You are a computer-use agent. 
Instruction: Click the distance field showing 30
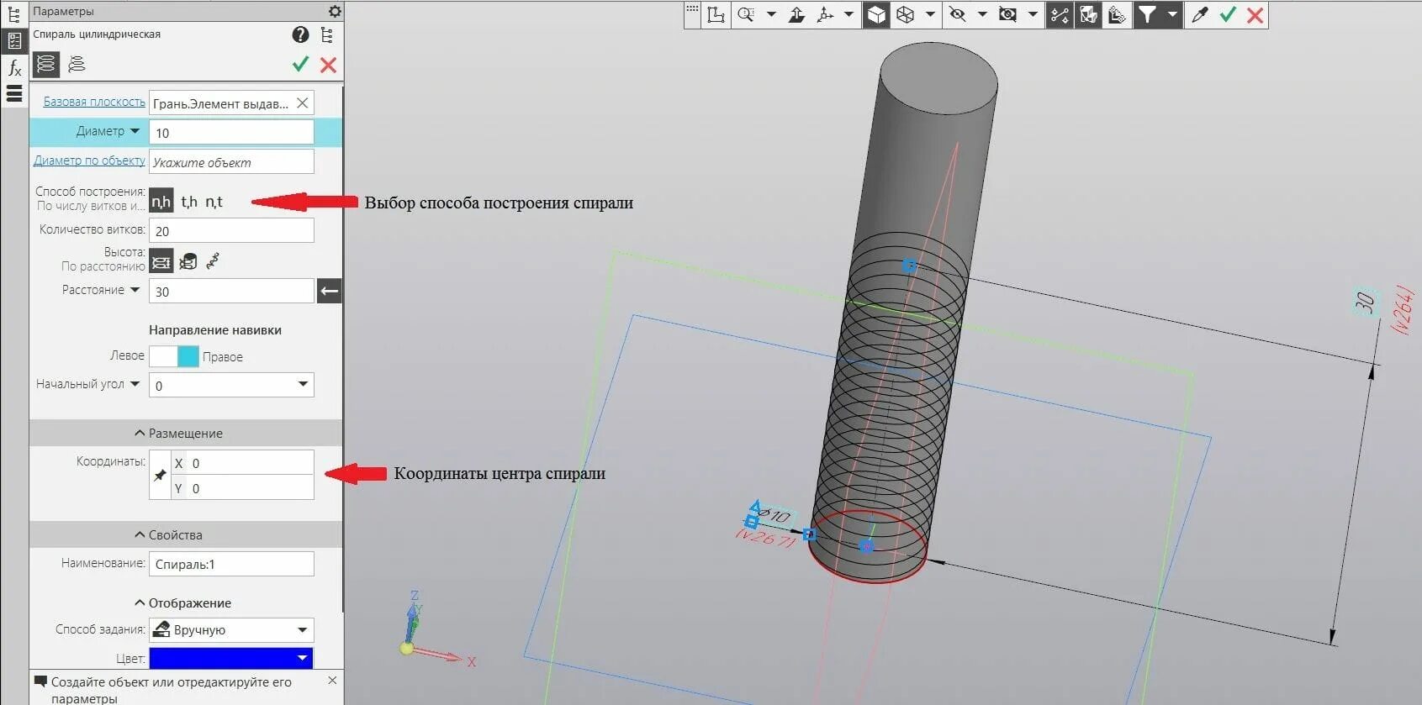point(231,291)
